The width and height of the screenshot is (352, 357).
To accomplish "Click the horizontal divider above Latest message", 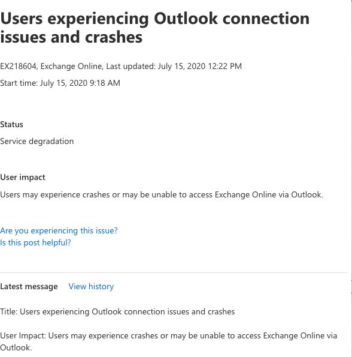I will click(x=174, y=272).
